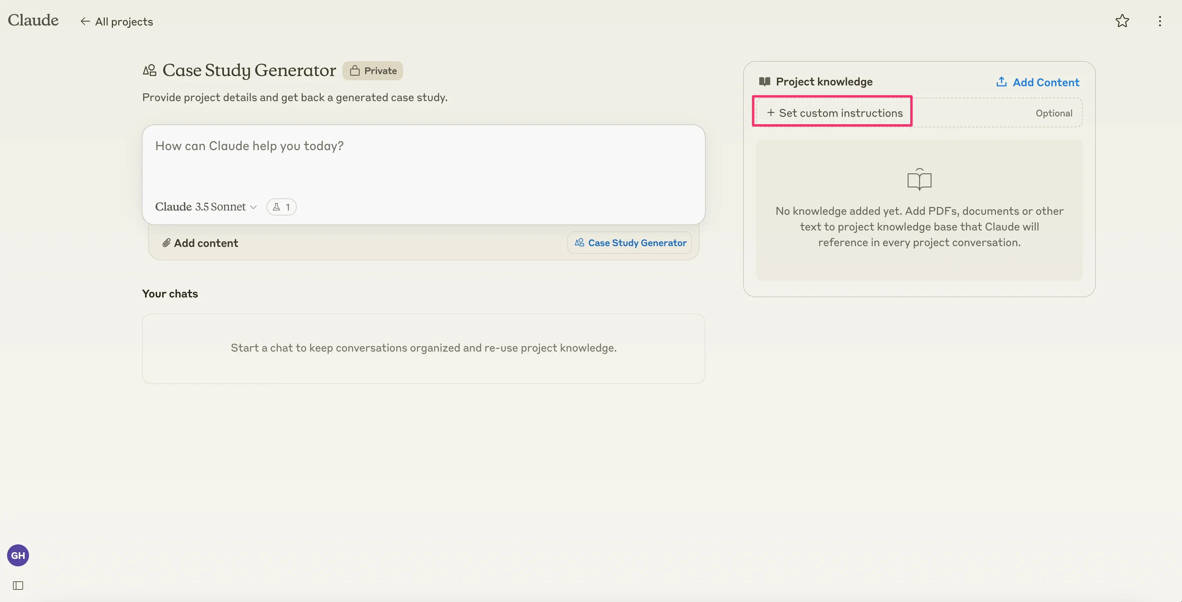The height and width of the screenshot is (602, 1182).
Task: Go back to All projects
Action: [x=124, y=22]
